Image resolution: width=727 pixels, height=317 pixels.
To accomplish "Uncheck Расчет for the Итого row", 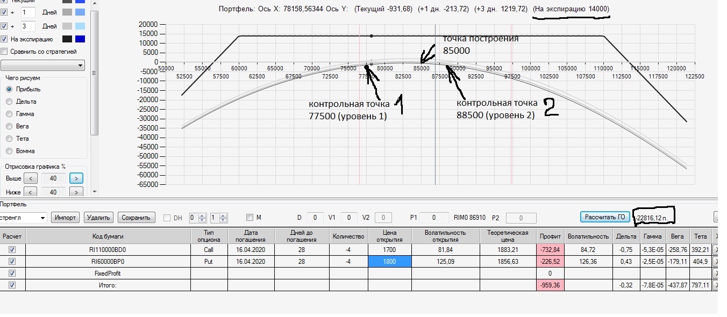I will [x=12, y=285].
